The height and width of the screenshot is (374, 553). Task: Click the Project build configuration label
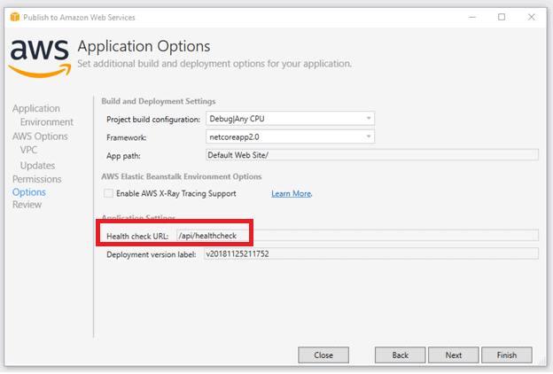pyautogui.click(x=153, y=120)
